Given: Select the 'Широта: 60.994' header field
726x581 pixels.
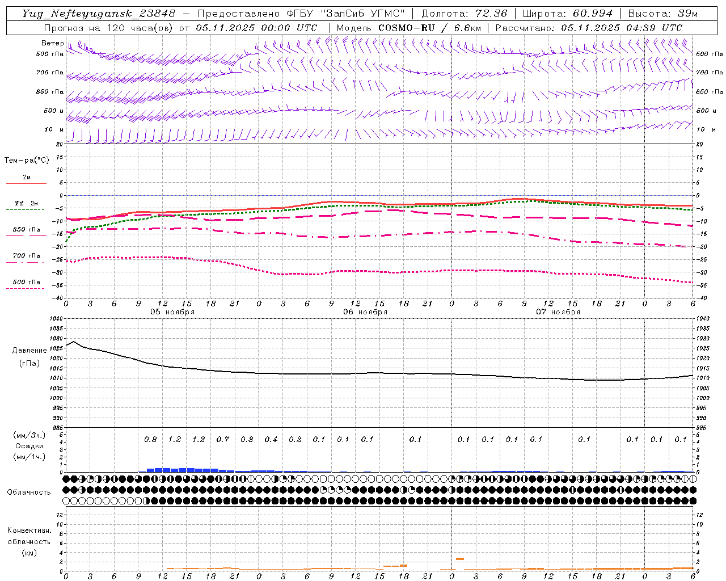Looking at the screenshot, I should tap(568, 14).
